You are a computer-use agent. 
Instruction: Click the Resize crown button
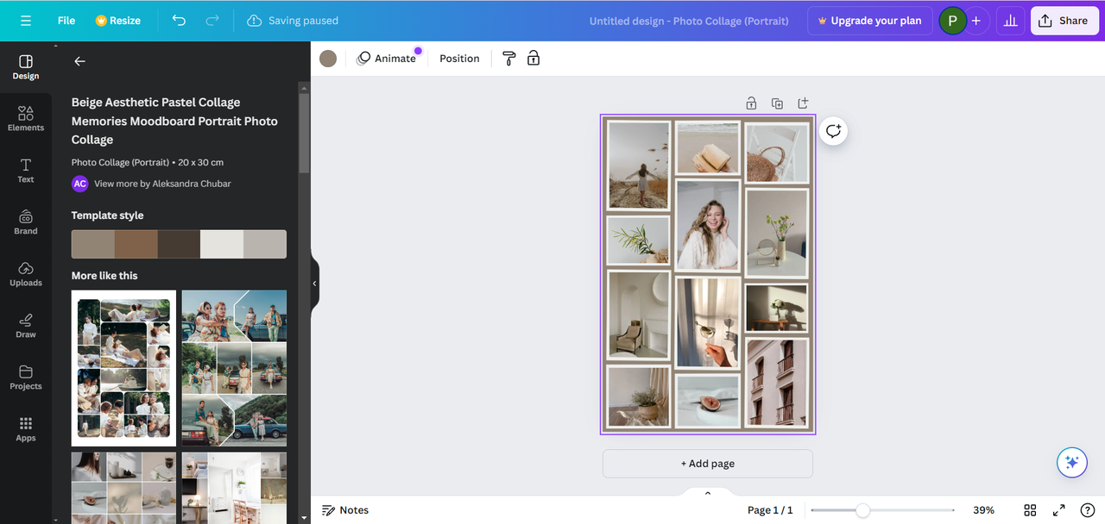tap(118, 21)
